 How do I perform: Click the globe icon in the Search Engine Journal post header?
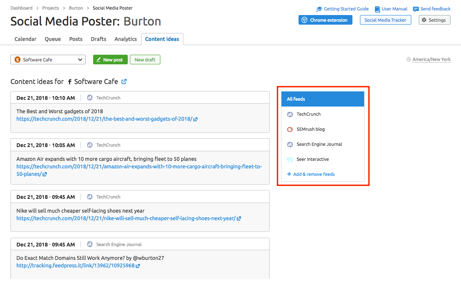(x=90, y=244)
